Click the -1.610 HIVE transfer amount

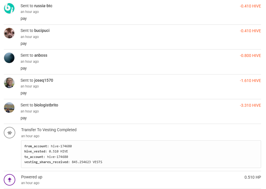(x=250, y=81)
